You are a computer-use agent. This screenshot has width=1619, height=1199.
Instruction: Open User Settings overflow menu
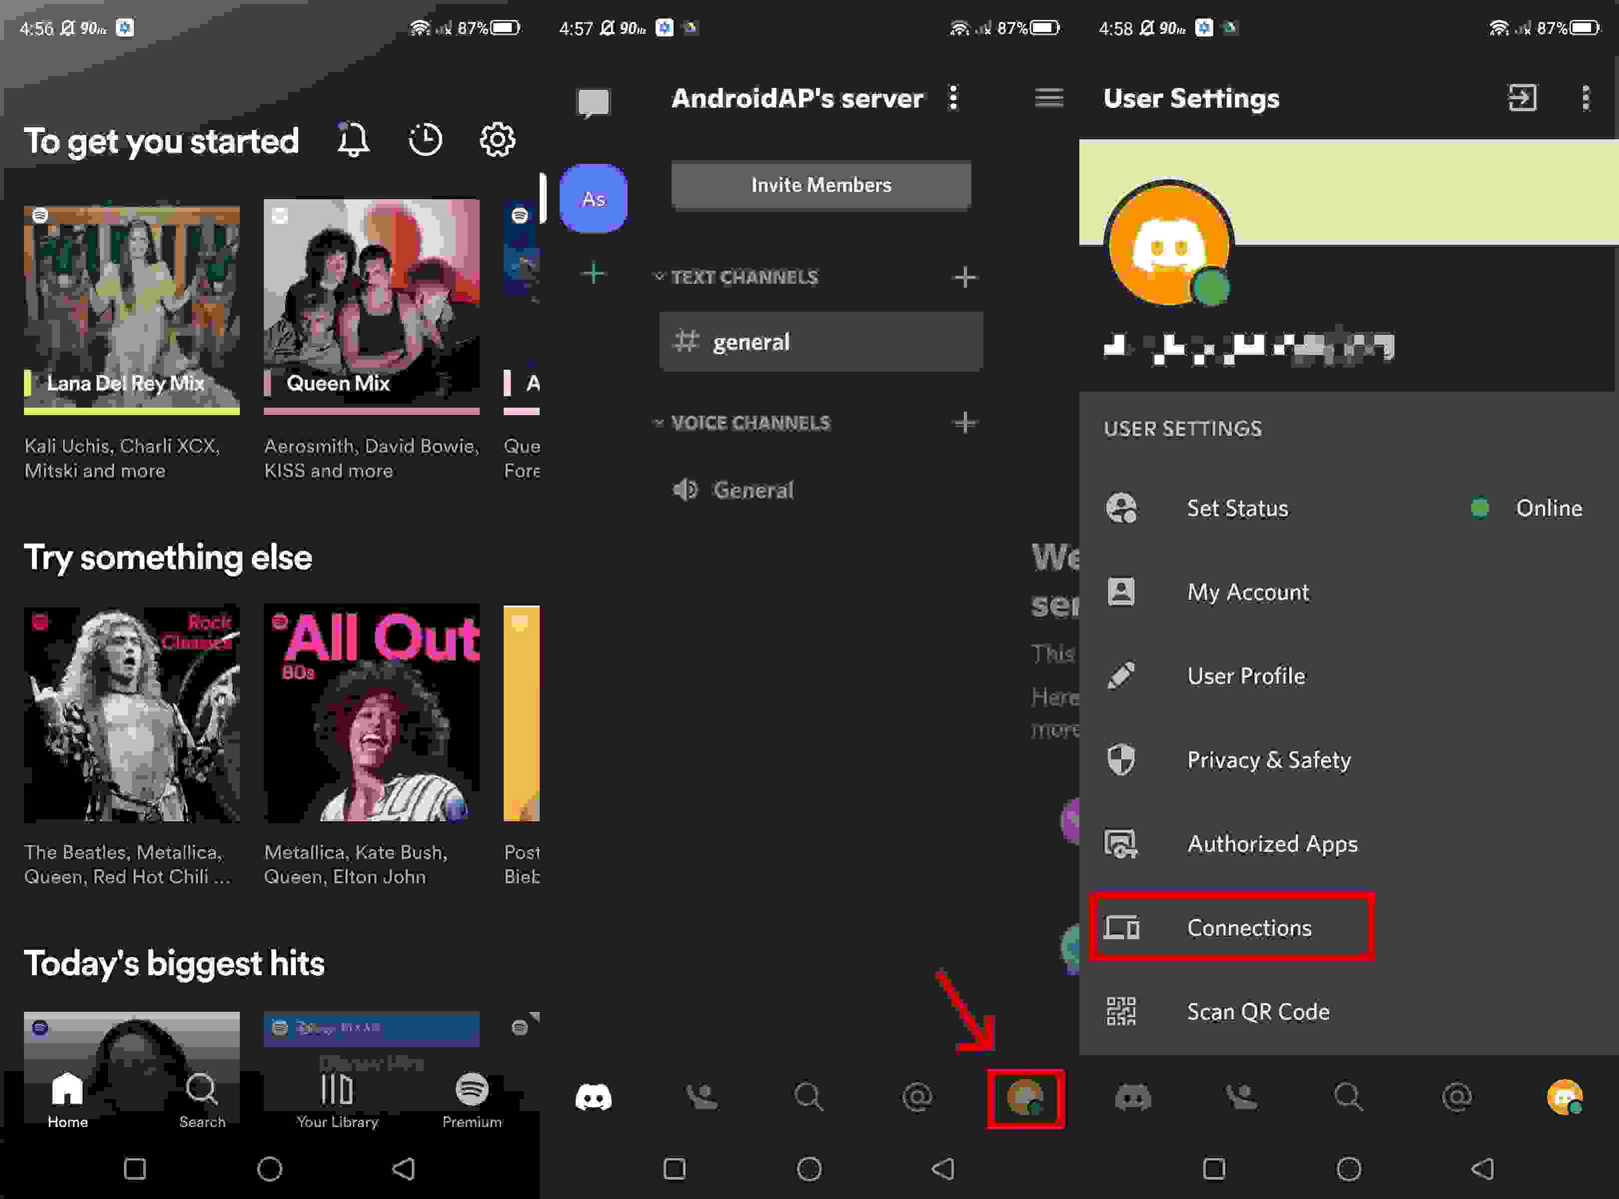click(1586, 98)
